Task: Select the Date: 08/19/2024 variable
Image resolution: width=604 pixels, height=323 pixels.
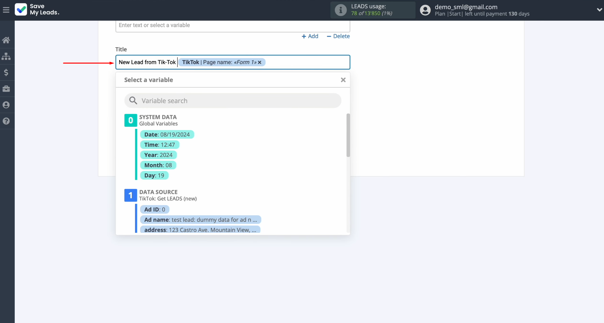Action: click(167, 135)
